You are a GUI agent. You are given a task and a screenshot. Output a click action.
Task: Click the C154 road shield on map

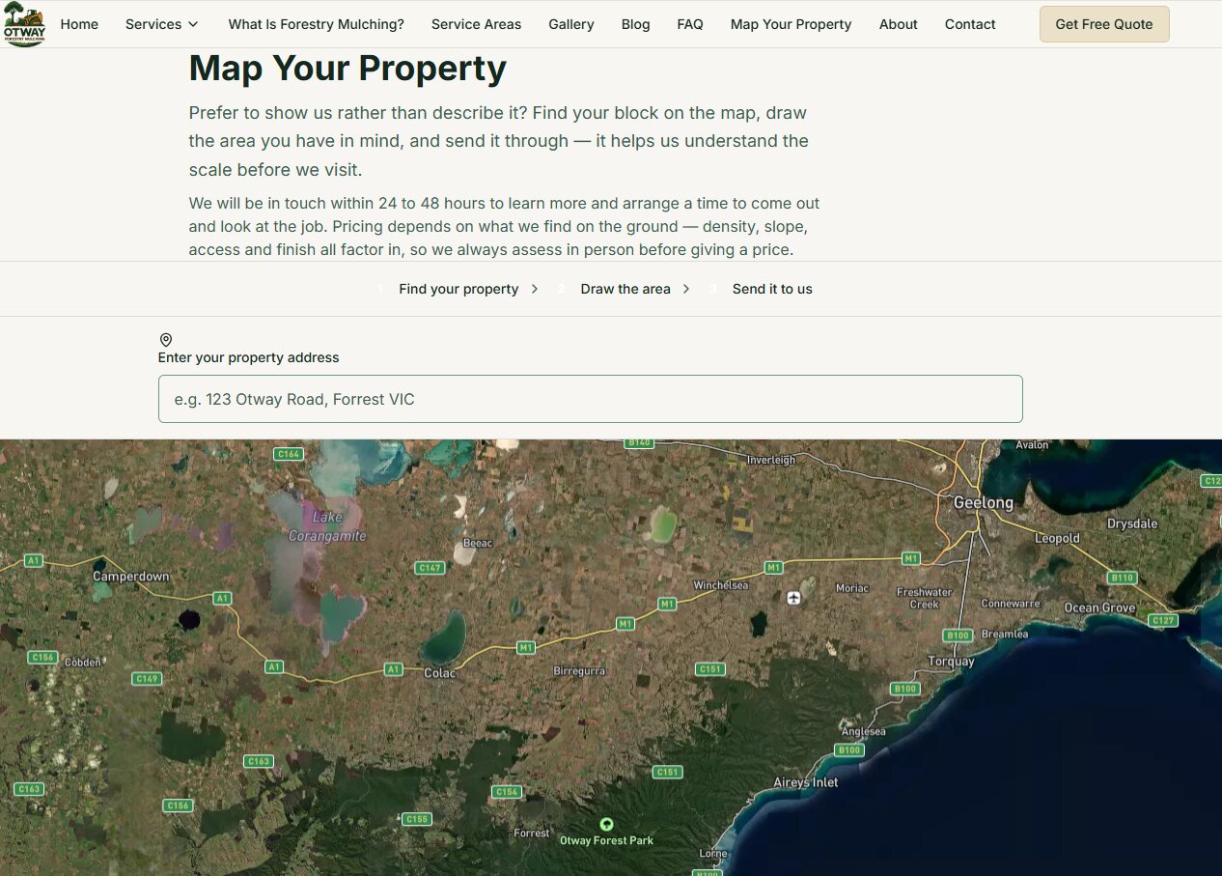pyautogui.click(x=507, y=792)
